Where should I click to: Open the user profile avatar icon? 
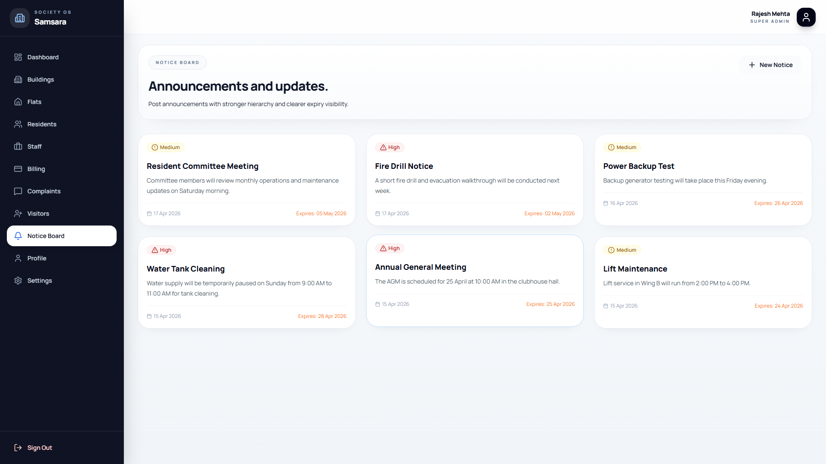coord(806,17)
